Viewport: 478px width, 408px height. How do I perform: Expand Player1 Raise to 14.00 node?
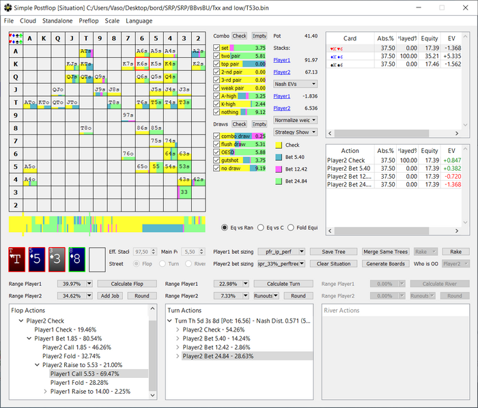pyautogui.click(x=46, y=392)
